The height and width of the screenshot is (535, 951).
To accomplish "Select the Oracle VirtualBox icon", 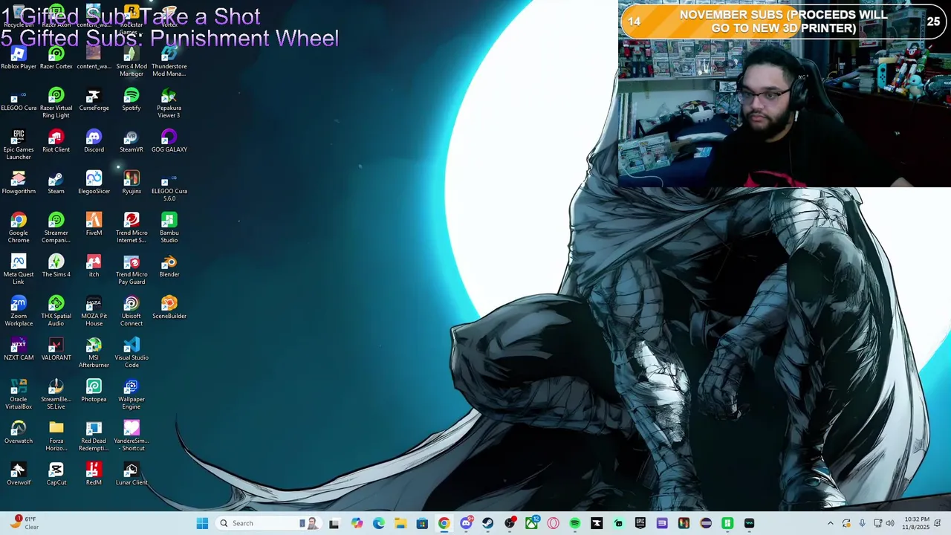I will [19, 395].
